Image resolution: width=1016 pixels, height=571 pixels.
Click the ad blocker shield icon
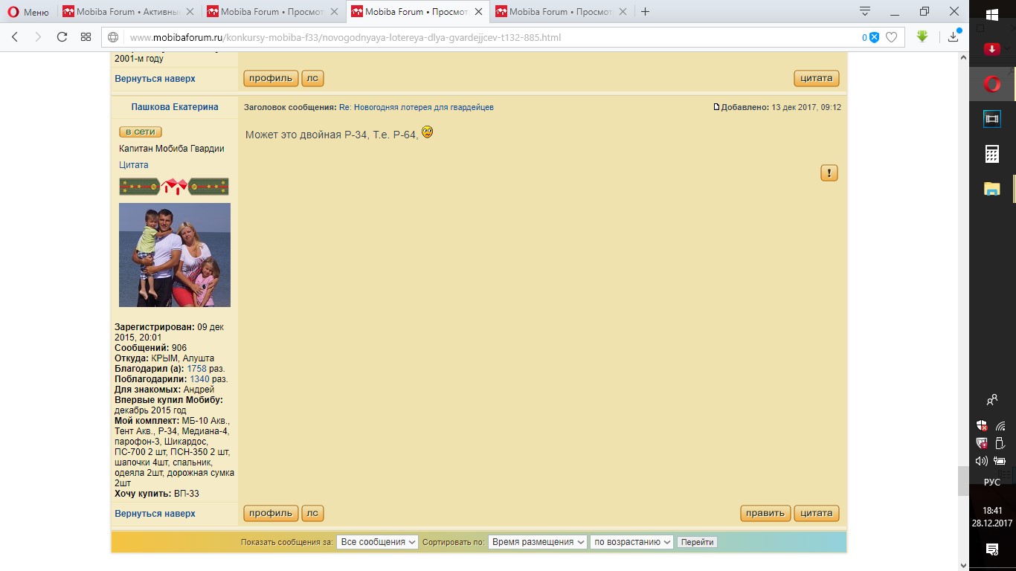(874, 37)
